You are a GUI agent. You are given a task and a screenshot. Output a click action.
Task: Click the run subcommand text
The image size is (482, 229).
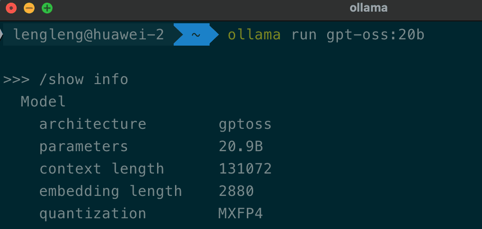(x=304, y=35)
